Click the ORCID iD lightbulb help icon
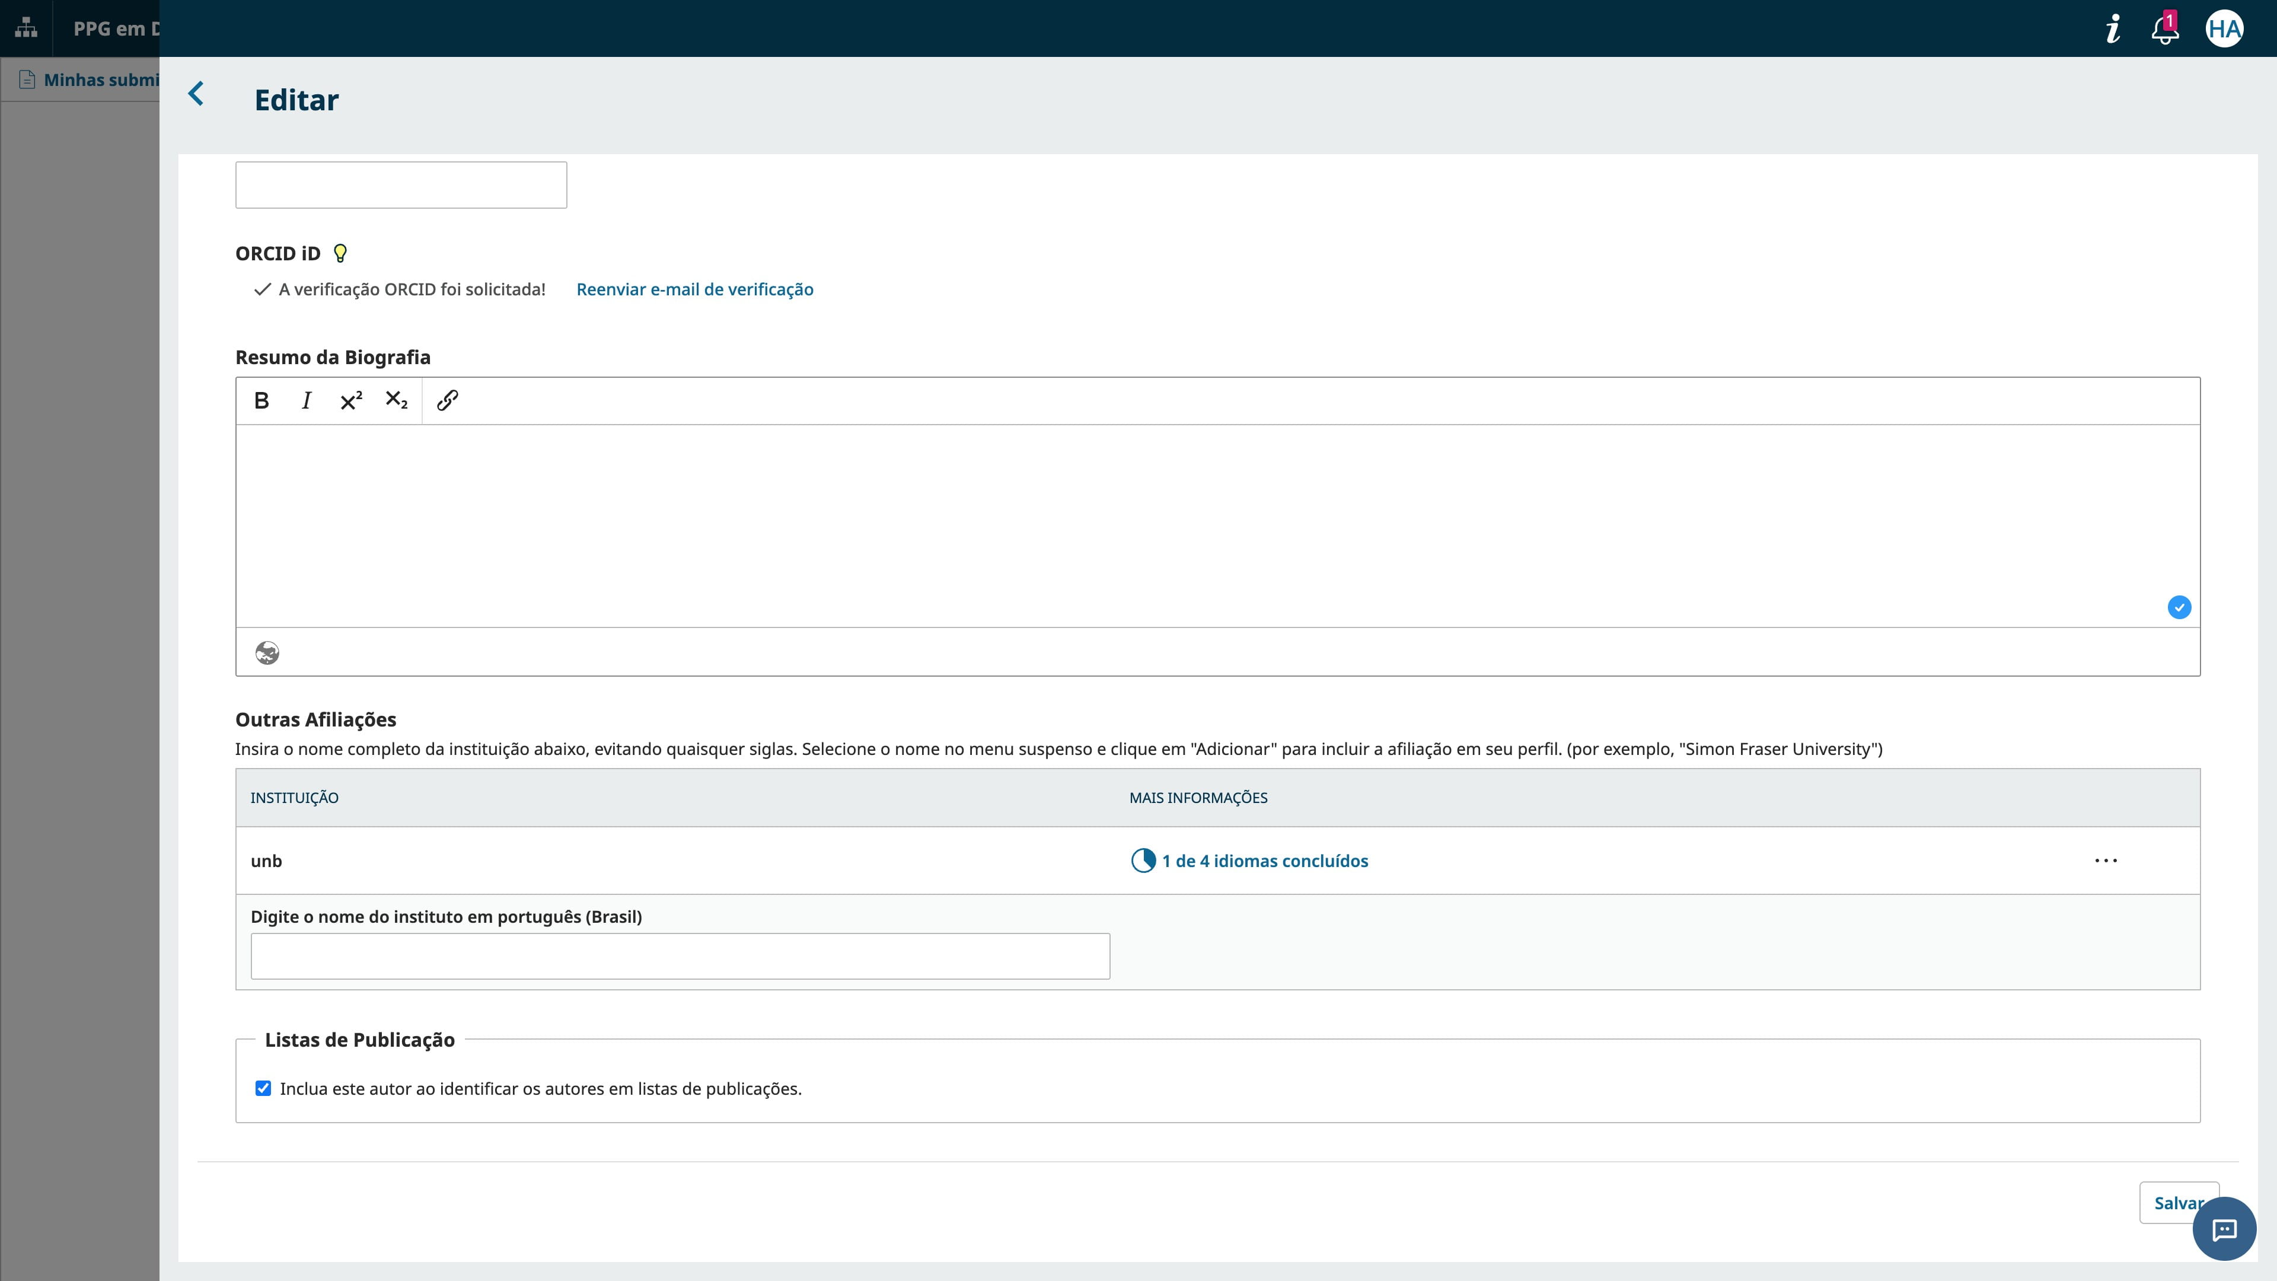Screen dimensions: 2277x1281 pos(340,254)
